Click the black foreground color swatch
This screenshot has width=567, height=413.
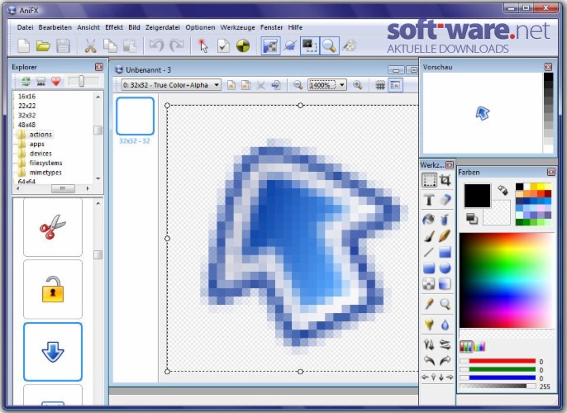[x=477, y=196]
